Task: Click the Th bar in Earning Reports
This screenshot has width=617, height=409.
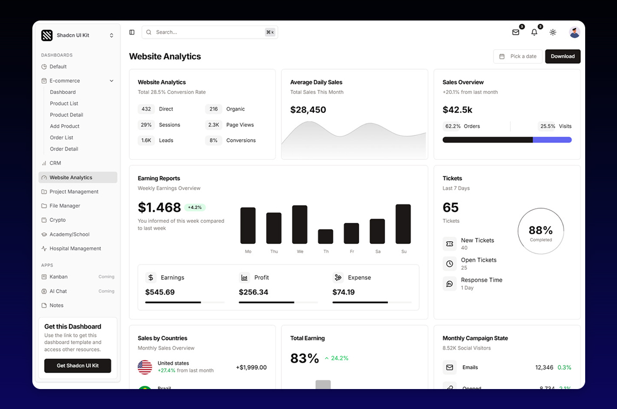Action: 325,236
